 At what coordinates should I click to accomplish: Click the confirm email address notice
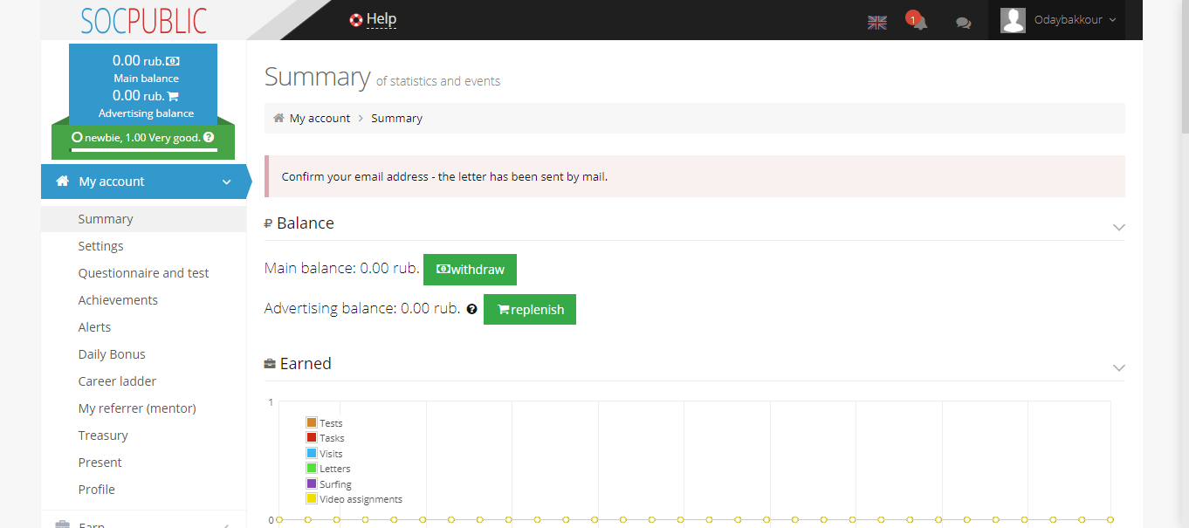pyautogui.click(x=695, y=176)
